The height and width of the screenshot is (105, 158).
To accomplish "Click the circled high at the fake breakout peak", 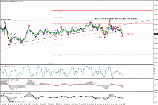I will (109, 21).
